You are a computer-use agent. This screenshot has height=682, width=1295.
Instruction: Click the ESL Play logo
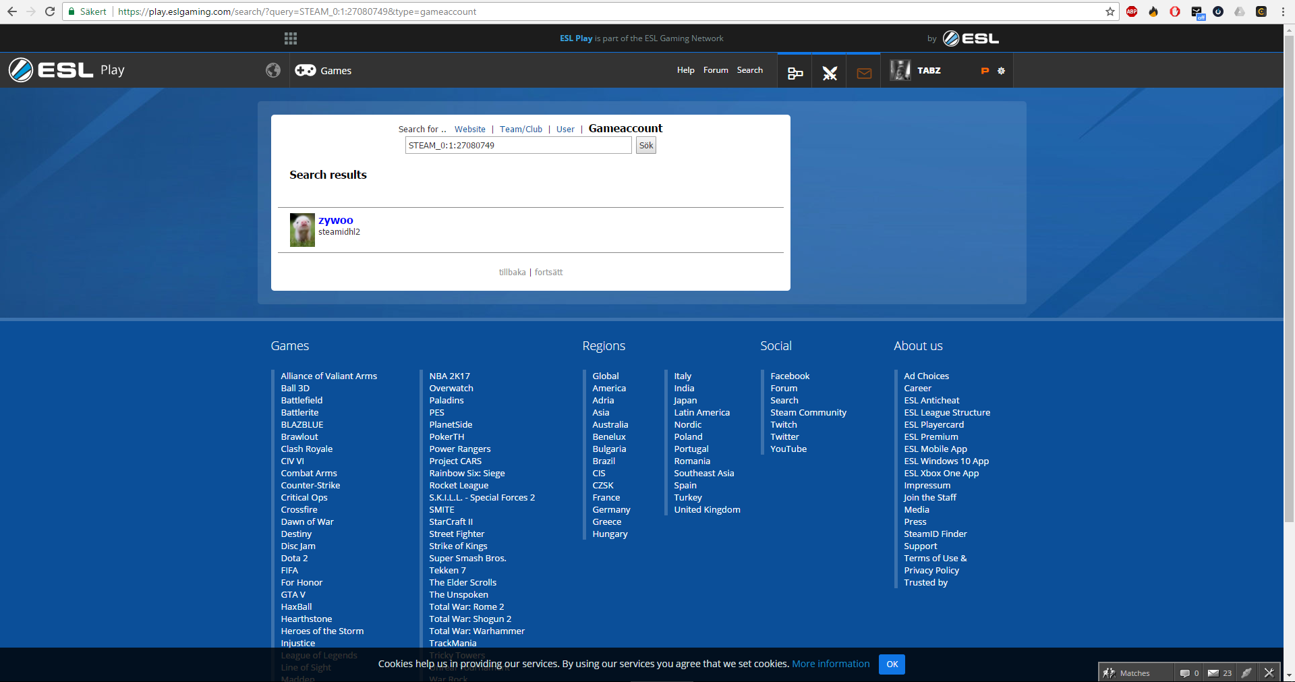(67, 70)
